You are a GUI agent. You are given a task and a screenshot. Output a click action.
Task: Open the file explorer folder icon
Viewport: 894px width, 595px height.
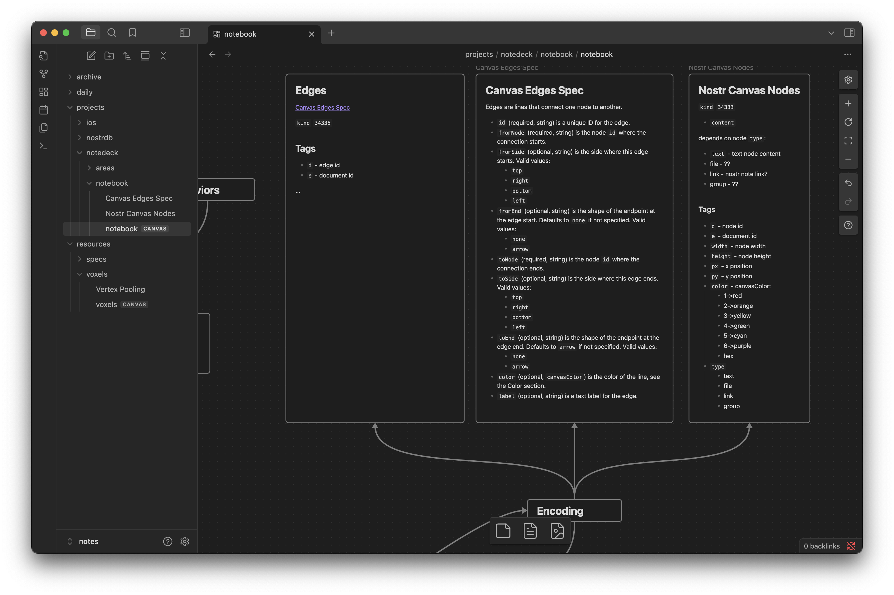click(x=91, y=33)
